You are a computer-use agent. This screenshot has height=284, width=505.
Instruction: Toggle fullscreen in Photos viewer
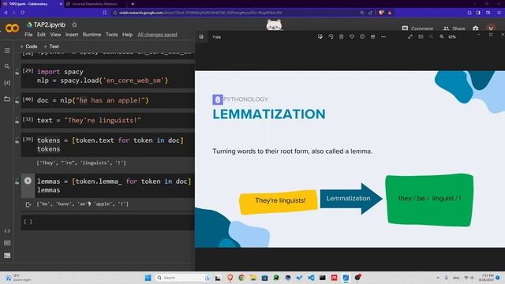(x=410, y=37)
